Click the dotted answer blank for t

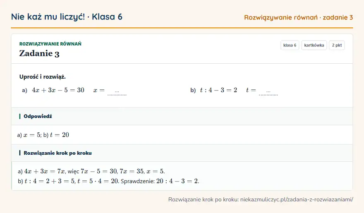click(268, 93)
